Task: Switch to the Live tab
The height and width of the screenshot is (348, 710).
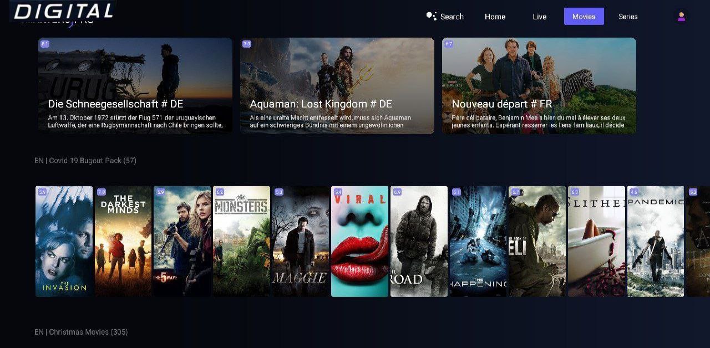Action: point(540,17)
